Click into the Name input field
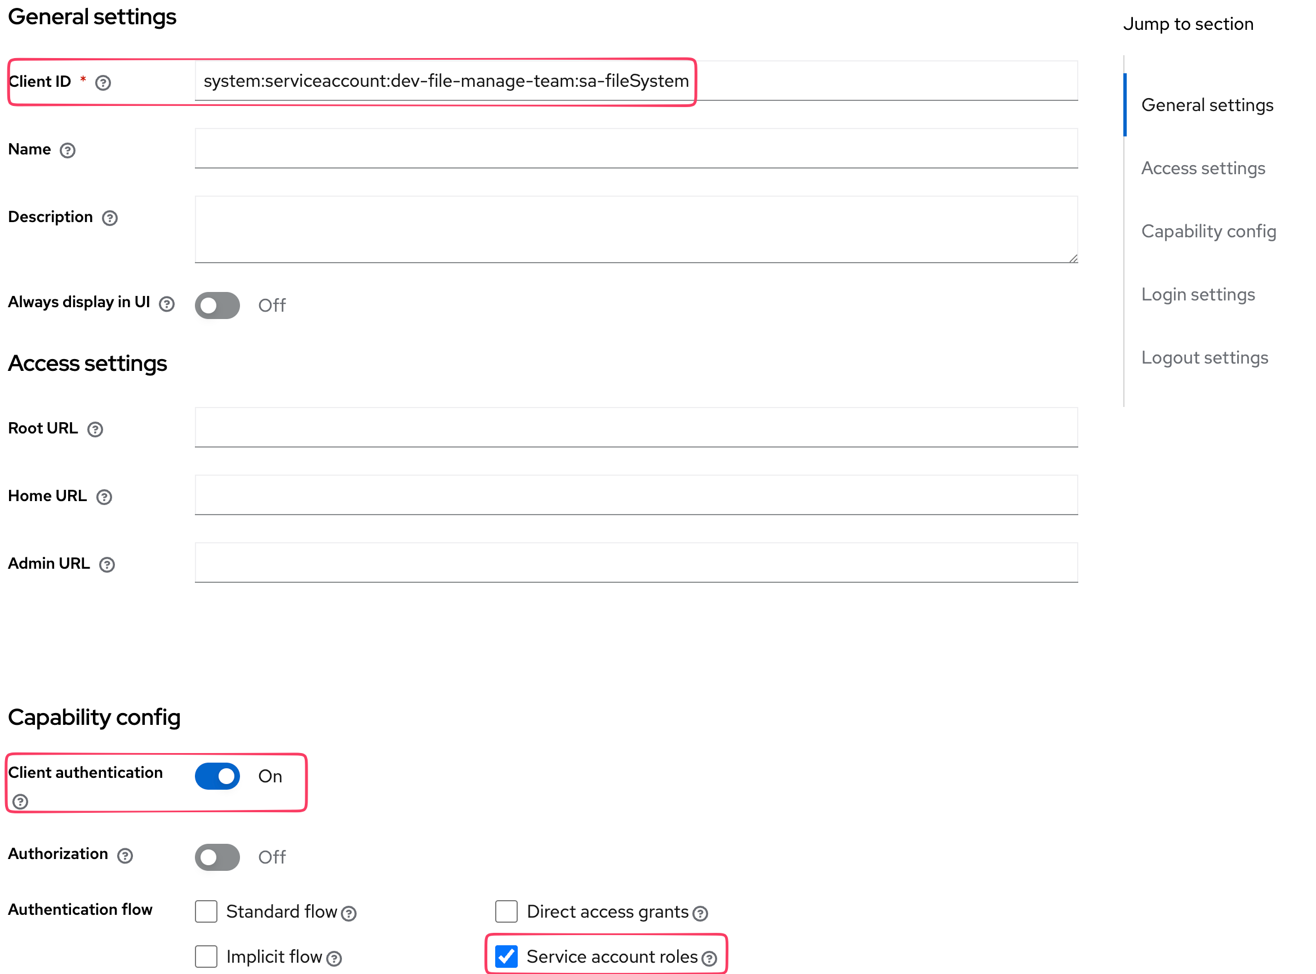Viewport: 1316px width, 974px height. click(x=637, y=149)
